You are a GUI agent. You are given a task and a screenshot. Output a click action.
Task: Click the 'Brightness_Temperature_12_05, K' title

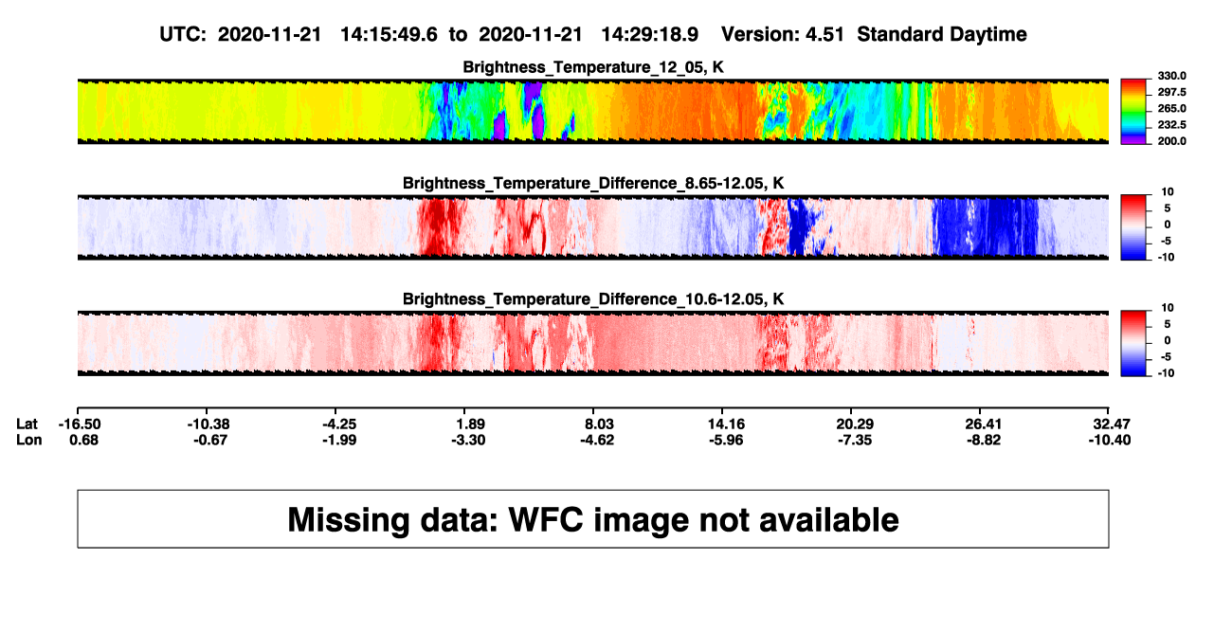point(593,67)
